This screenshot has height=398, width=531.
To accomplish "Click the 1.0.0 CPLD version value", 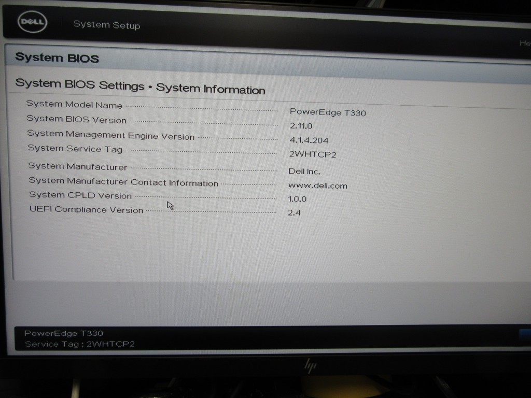I will click(x=297, y=199).
